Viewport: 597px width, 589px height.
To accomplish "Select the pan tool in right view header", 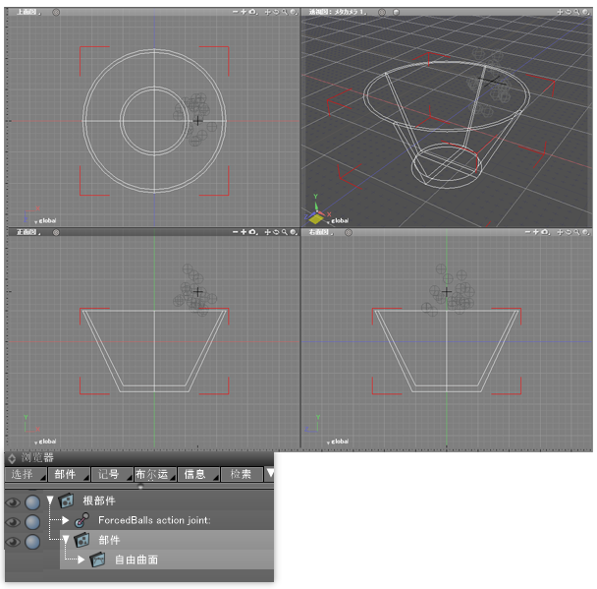I will tap(560, 232).
